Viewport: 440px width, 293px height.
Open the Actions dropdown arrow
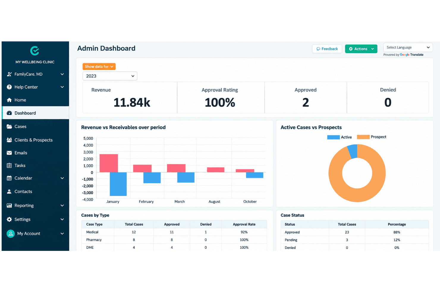[x=373, y=49]
